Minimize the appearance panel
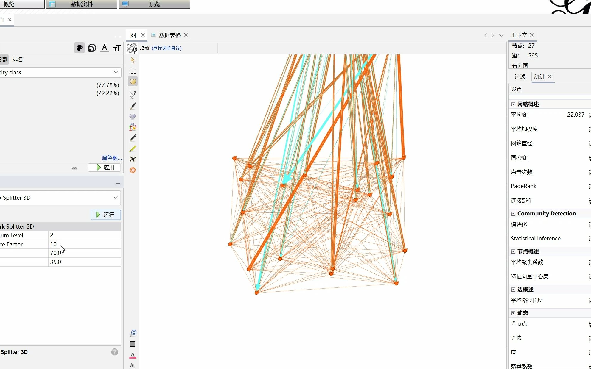This screenshot has width=591, height=369. coord(118,37)
